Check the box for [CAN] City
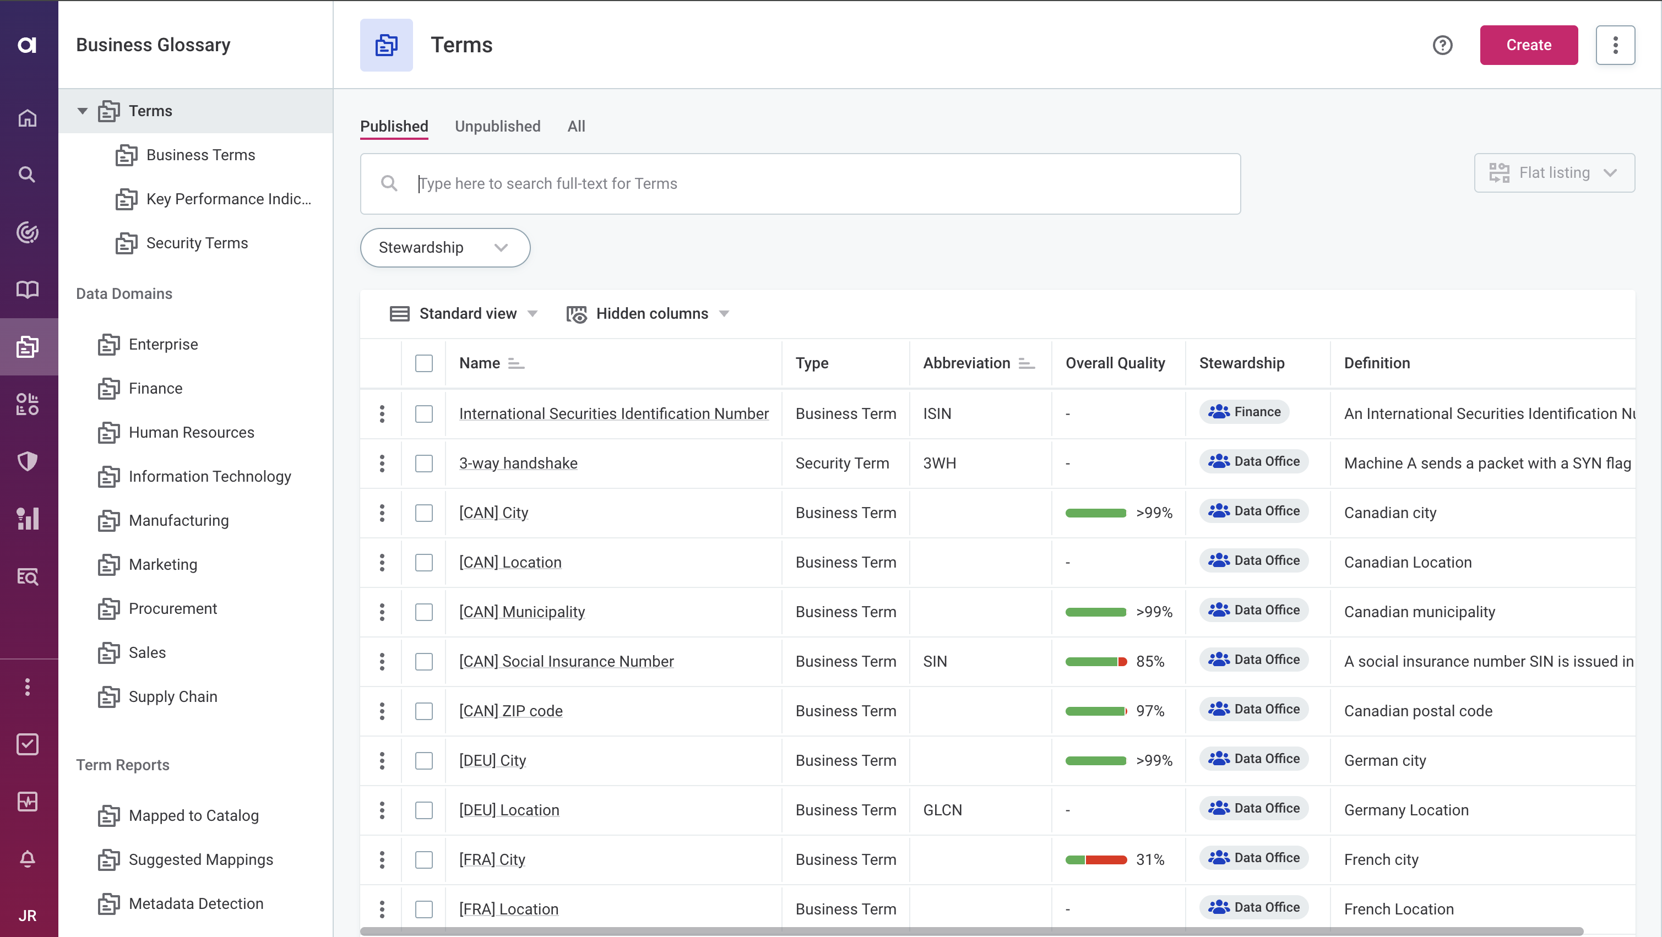1662x937 pixels. pos(424,513)
